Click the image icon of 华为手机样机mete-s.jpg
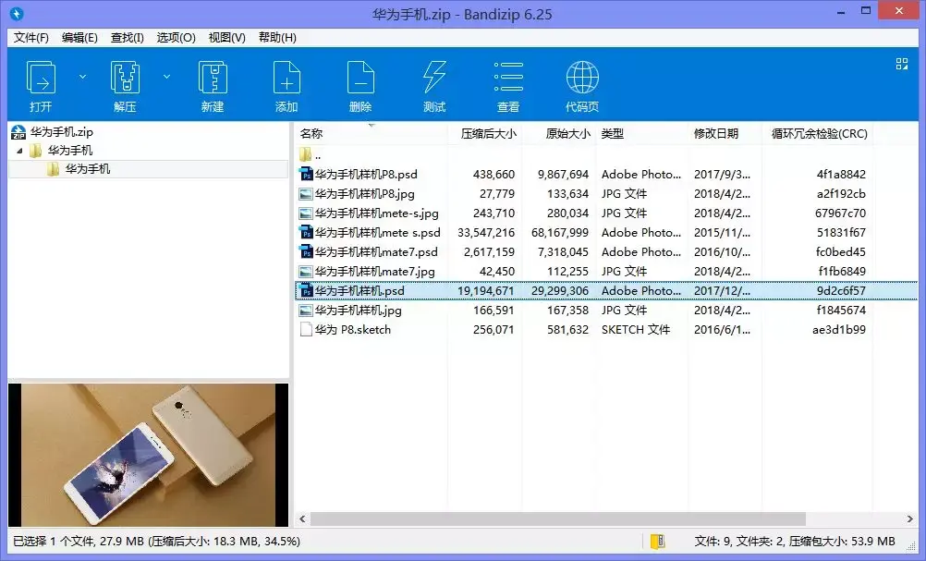This screenshot has height=561, width=926. 306,213
